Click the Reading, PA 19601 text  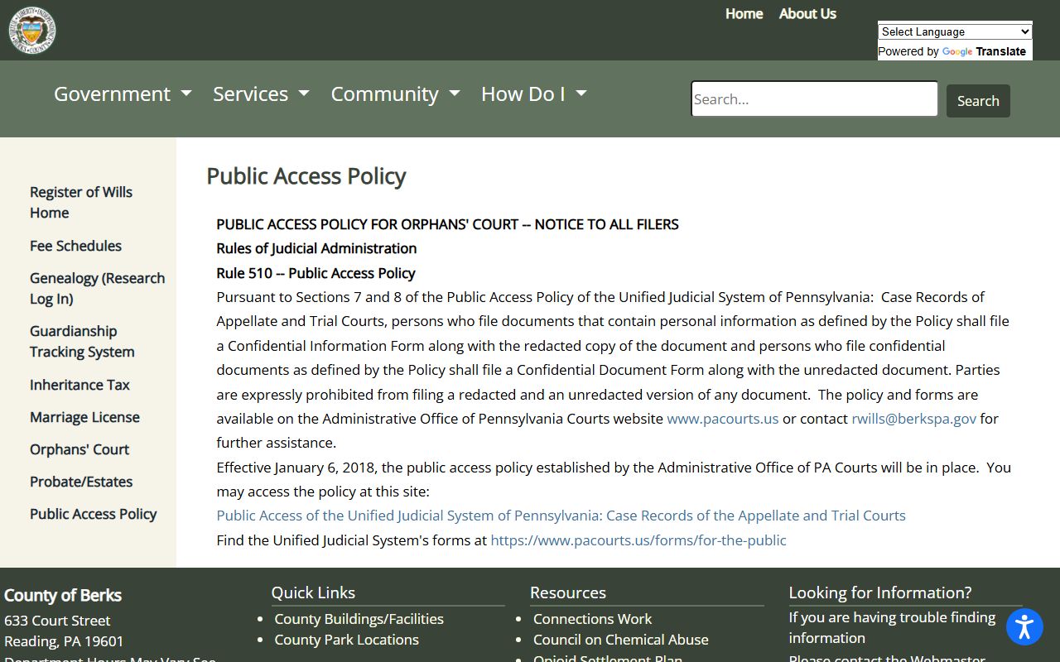pos(64,641)
